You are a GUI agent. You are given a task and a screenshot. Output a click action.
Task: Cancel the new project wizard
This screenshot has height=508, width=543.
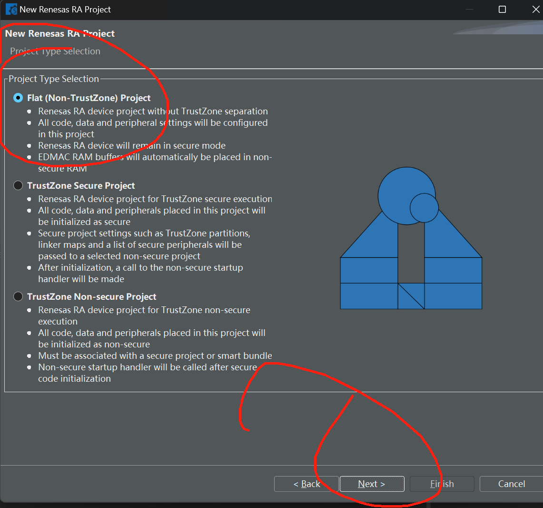(512, 484)
